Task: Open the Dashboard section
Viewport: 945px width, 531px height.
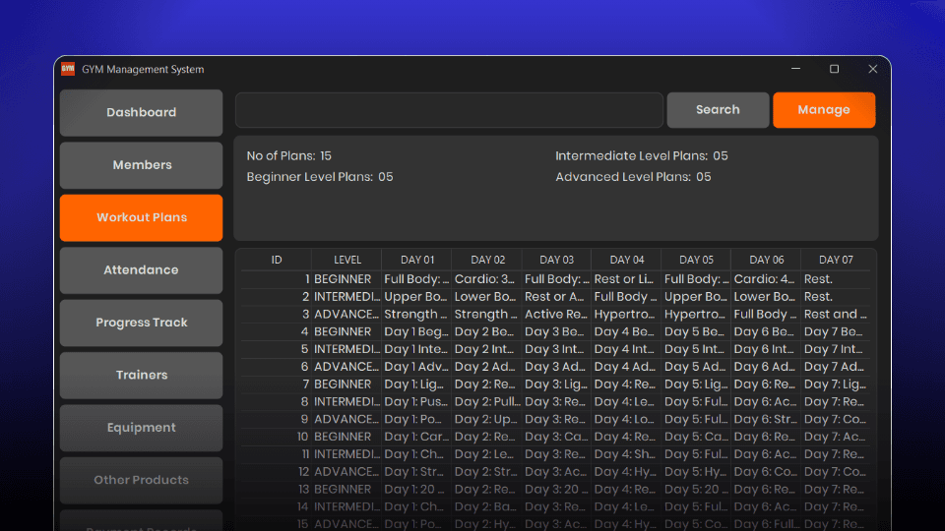Action: pyautogui.click(x=141, y=112)
